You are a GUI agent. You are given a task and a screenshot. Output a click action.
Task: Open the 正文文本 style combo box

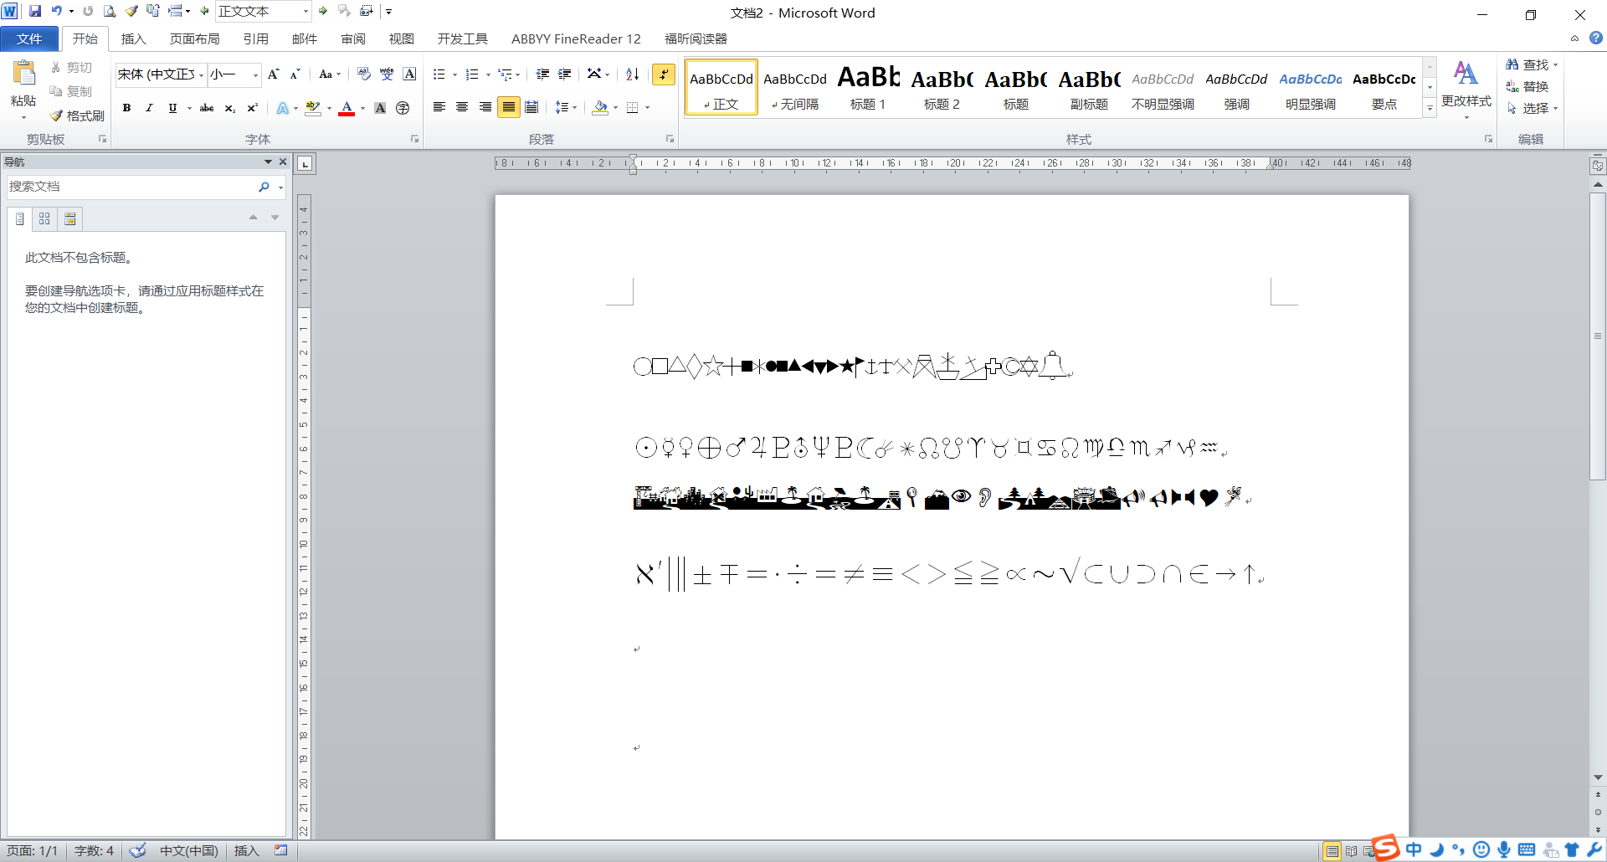[263, 12]
